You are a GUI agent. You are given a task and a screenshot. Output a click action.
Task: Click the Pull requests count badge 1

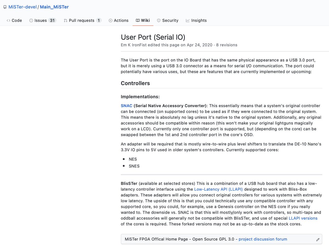tap(99, 20)
